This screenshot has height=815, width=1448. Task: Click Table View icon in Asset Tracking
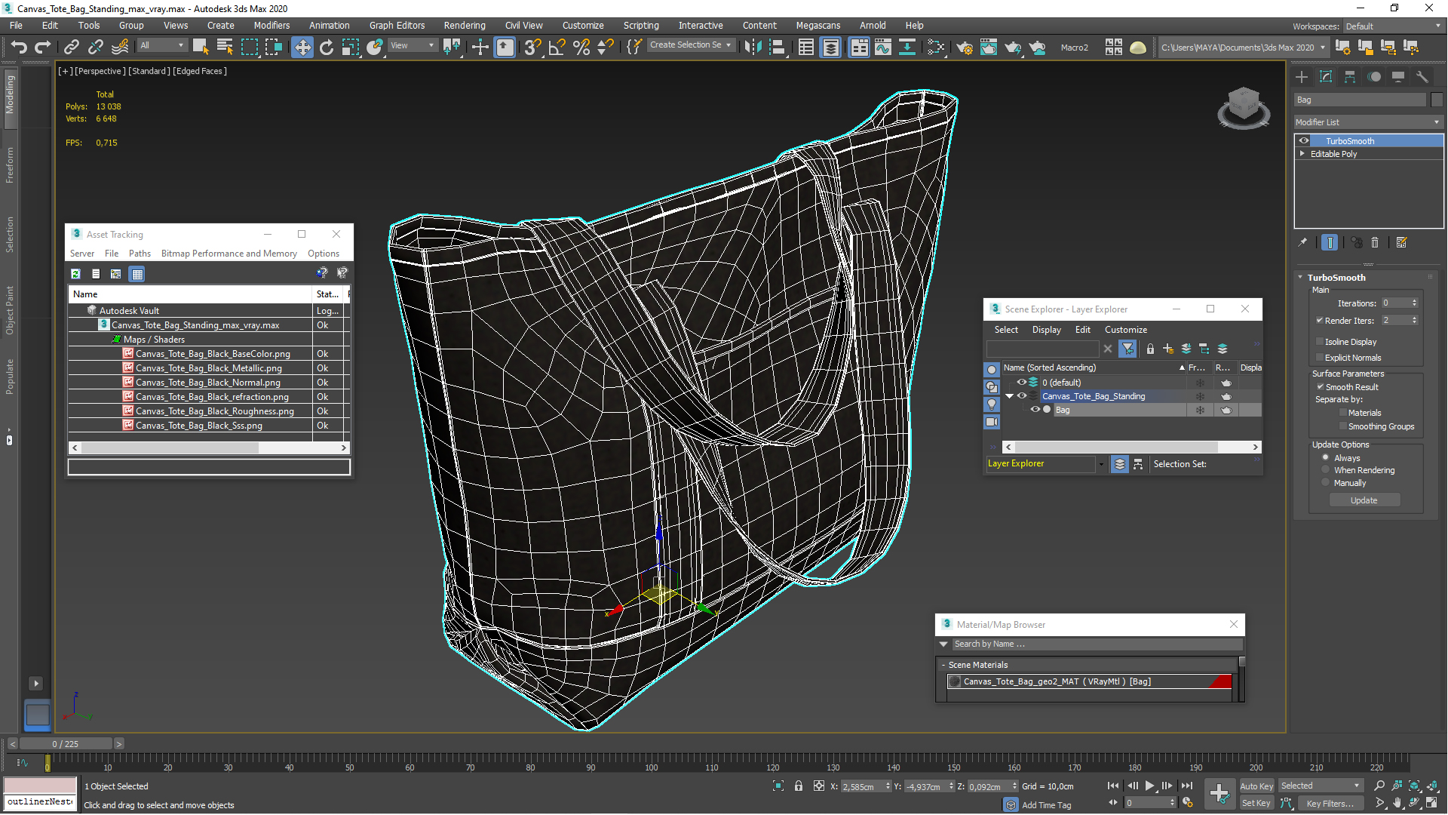[x=137, y=274]
